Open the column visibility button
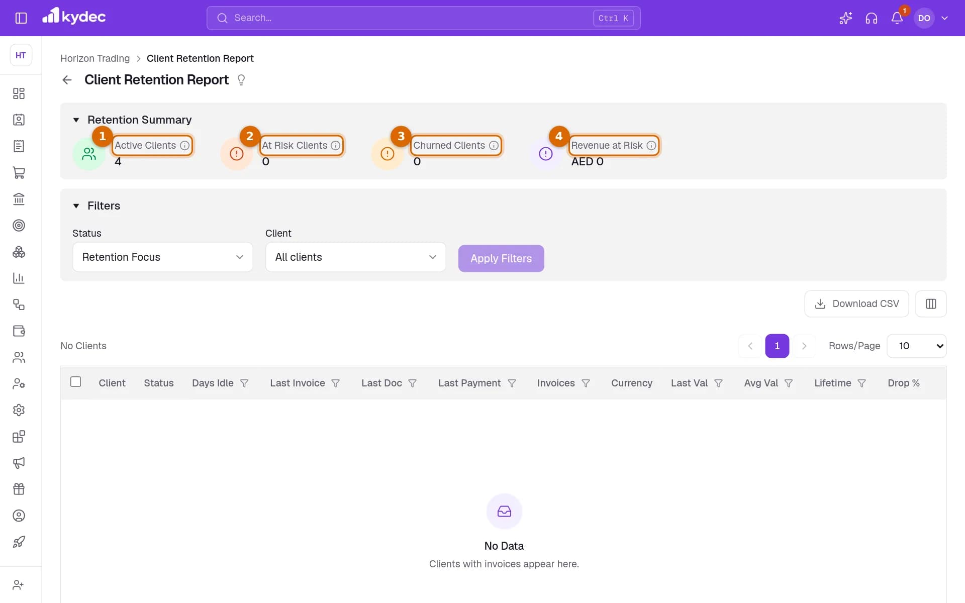This screenshot has width=965, height=603. coord(931,304)
